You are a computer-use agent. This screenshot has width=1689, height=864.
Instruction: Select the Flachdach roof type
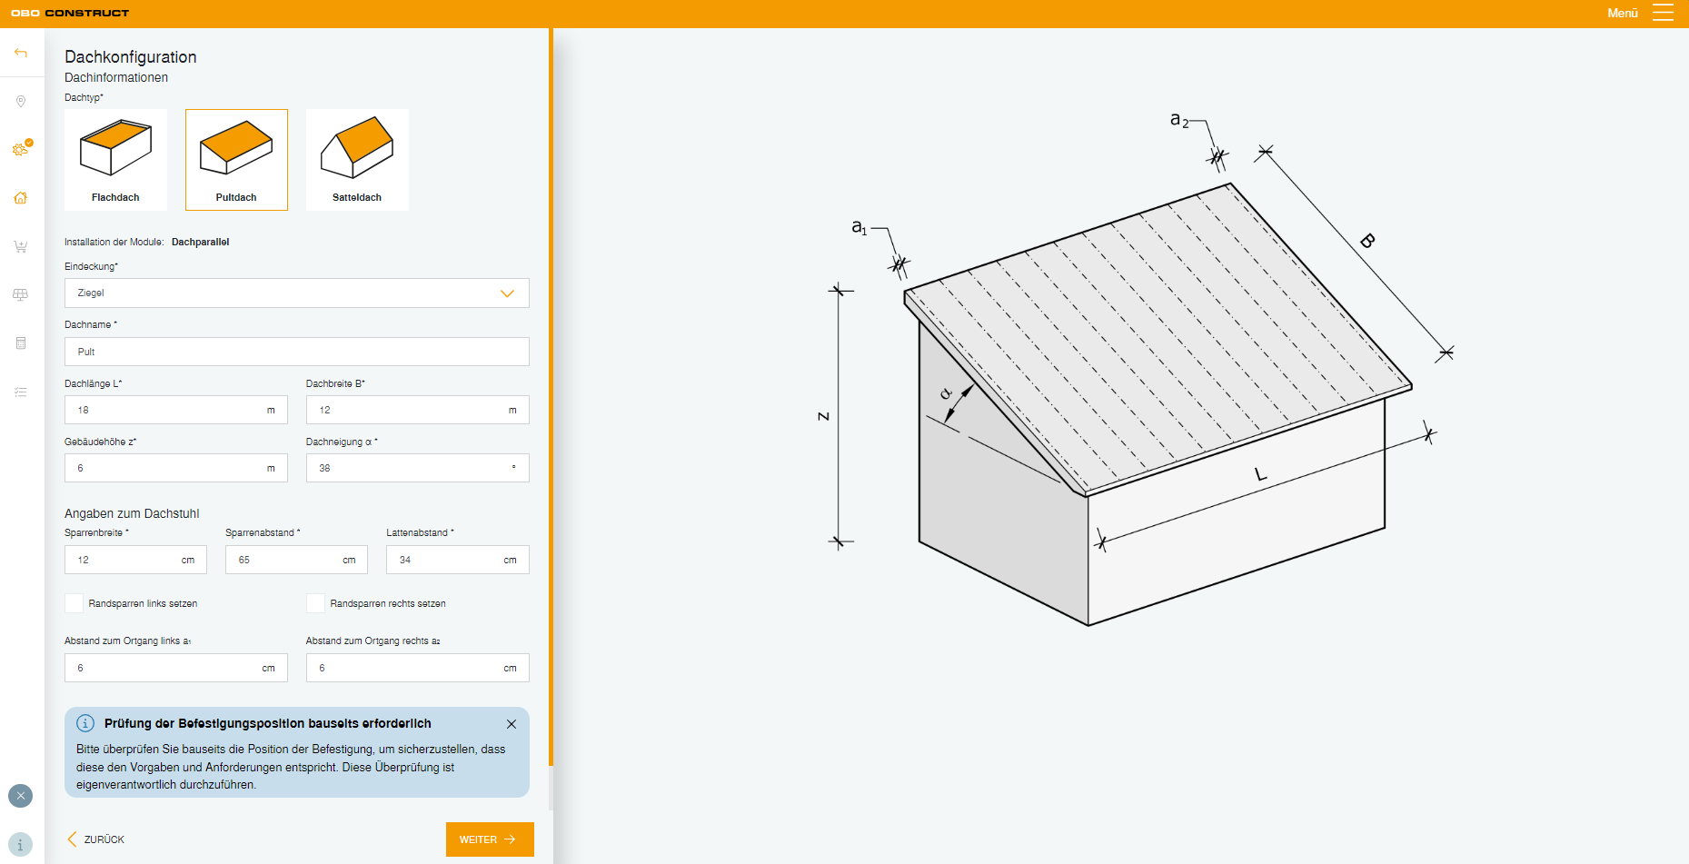(115, 160)
